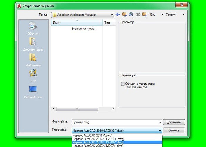Click the Тип column header
The height and width of the screenshot is (147, 206).
[109, 23]
